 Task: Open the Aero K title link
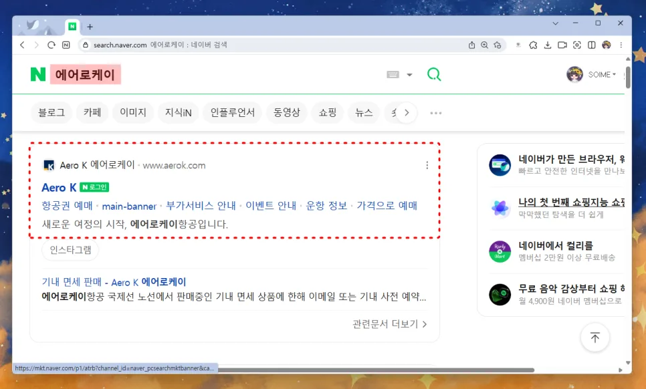59,188
